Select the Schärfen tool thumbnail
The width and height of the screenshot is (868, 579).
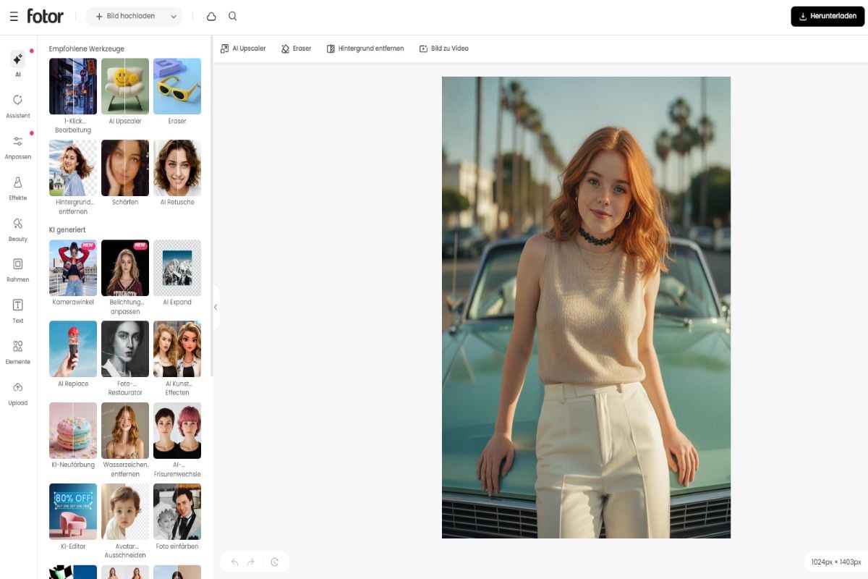(x=125, y=168)
